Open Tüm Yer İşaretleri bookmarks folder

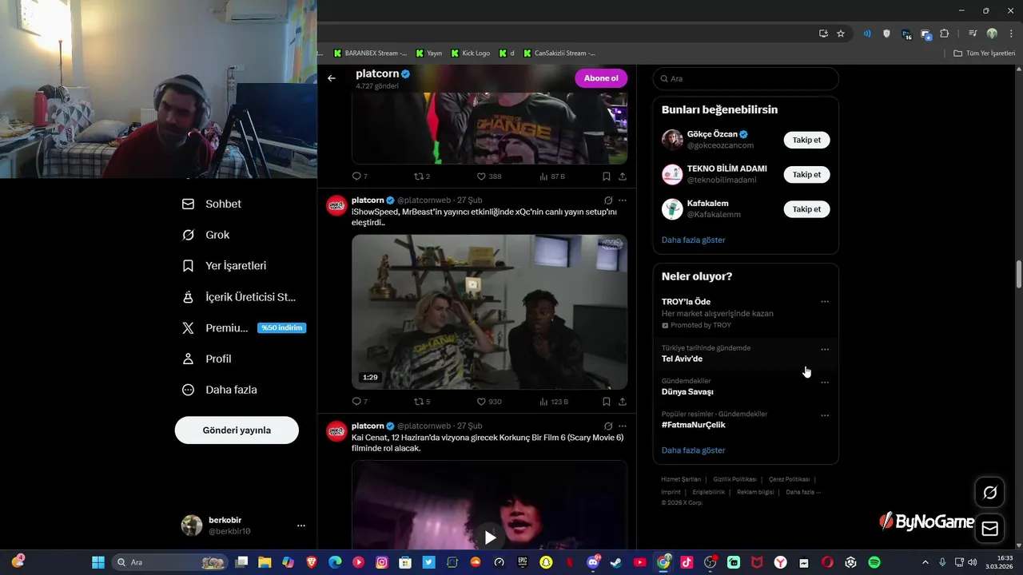click(985, 54)
